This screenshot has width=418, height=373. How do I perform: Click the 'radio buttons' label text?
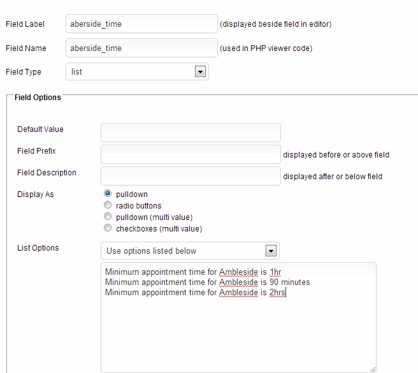pyautogui.click(x=138, y=205)
